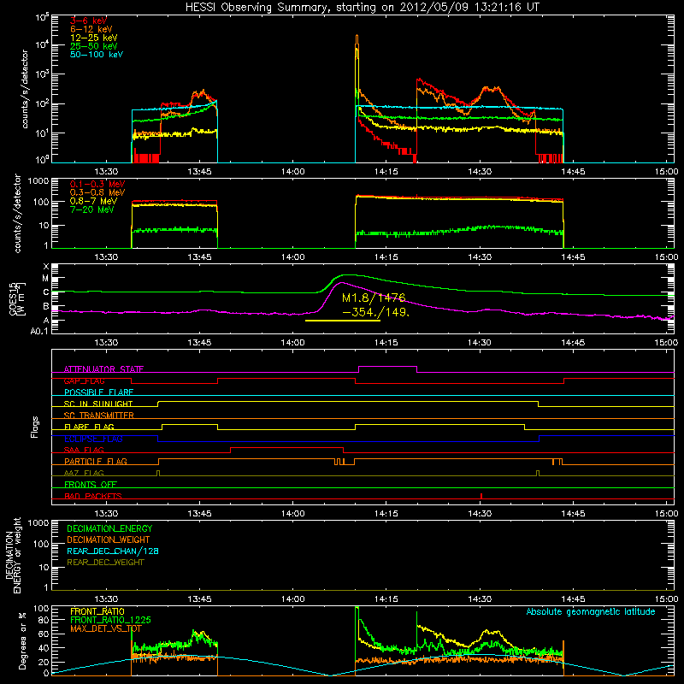Select the REAR_DEC_CHAN/128 legend label
The height and width of the screenshot is (684, 684).
pos(113,551)
